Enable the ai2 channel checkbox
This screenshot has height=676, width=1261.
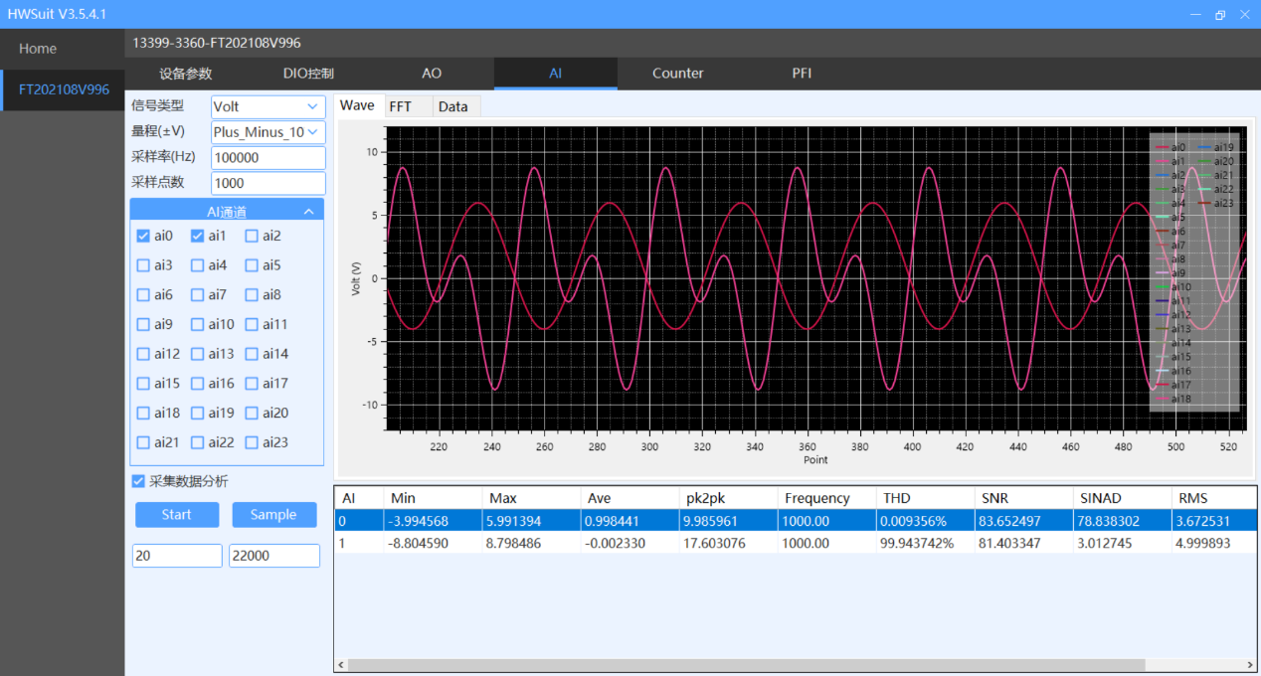253,236
